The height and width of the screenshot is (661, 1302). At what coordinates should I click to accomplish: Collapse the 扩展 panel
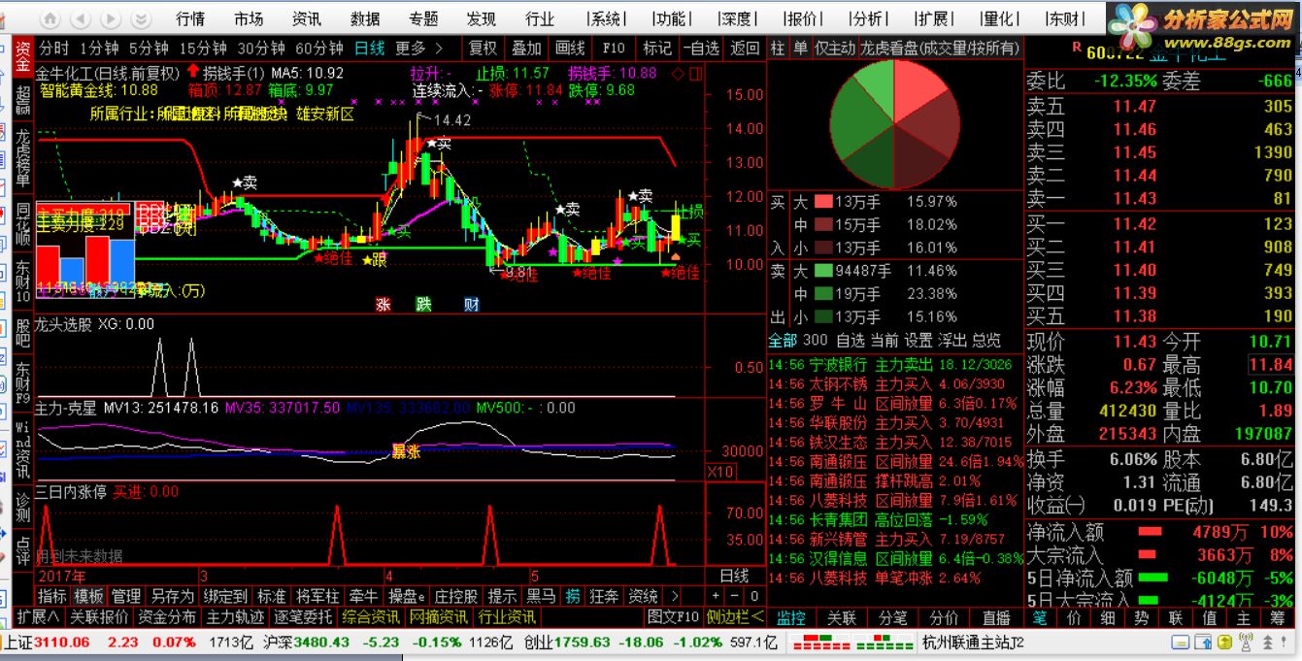click(38, 616)
